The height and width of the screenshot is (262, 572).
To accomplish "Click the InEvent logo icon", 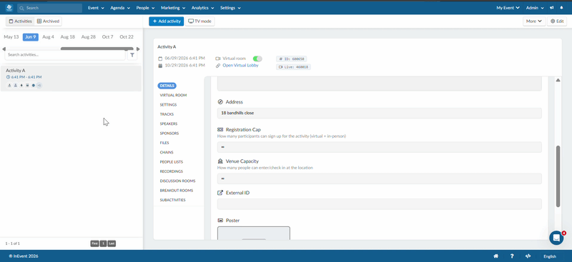I will pyautogui.click(x=9, y=8).
